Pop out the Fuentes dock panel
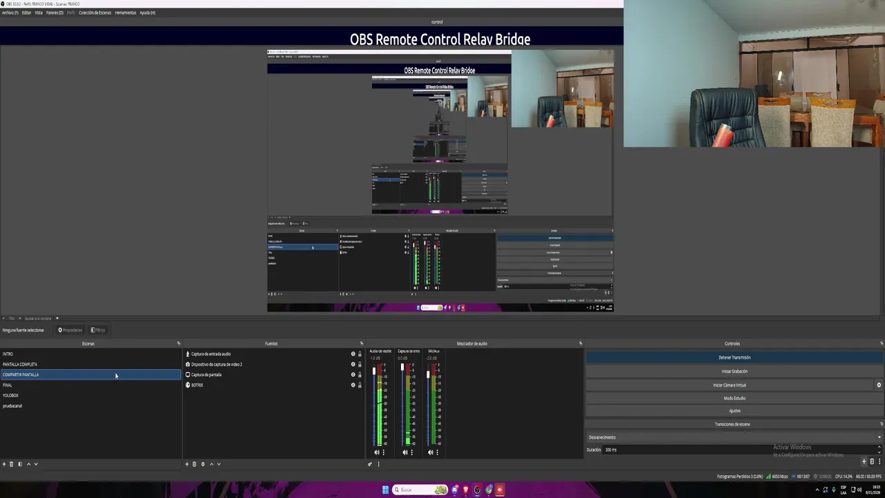Viewport: 885px width, 498px height. 361,344
